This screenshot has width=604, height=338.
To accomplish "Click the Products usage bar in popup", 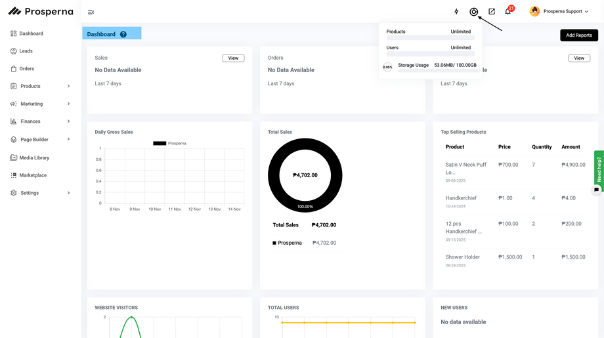I will click(430, 38).
